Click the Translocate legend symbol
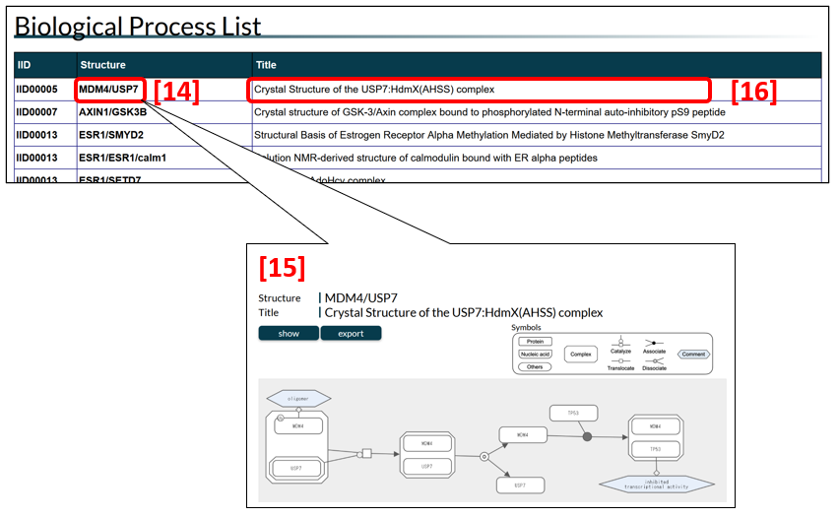Screen dimensions: 838x518 [620, 361]
